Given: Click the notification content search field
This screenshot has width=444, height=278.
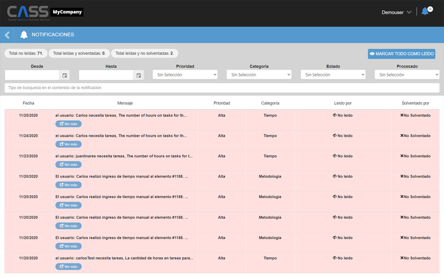Looking at the screenshot, I should point(222,88).
